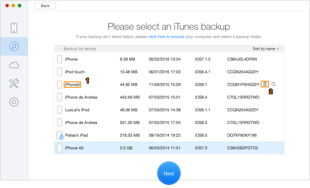
Task: Click date '07/02/2015 17:04'
Action: (x=165, y=122)
